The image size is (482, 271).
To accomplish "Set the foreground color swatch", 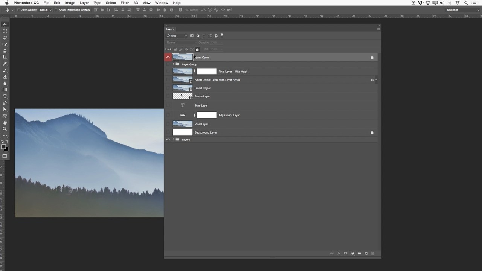I will tap(3, 147).
